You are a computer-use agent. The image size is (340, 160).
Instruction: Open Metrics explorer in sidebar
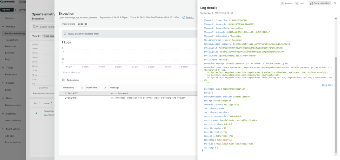13,105
